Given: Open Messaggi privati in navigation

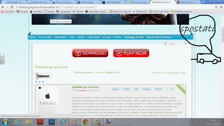Looking at the screenshot, I should (134, 37).
